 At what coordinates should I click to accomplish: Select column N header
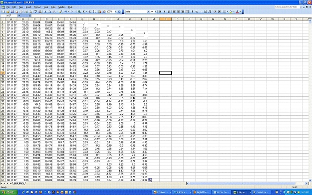tap(165, 19)
